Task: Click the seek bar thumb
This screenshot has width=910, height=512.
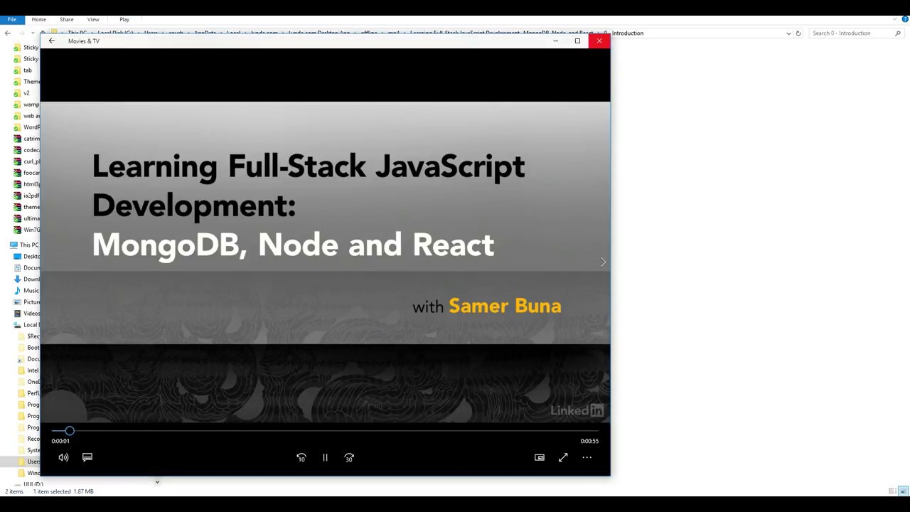Action: [x=69, y=431]
